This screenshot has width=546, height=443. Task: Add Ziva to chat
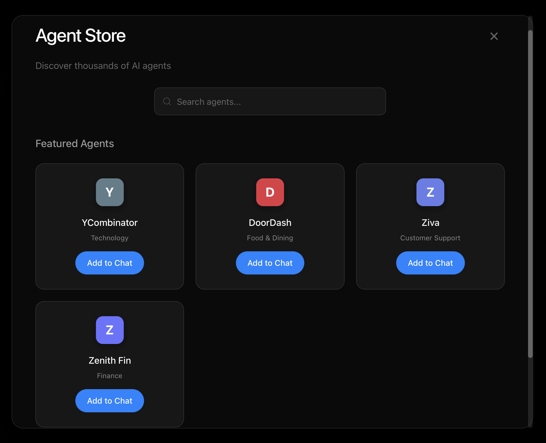point(430,263)
